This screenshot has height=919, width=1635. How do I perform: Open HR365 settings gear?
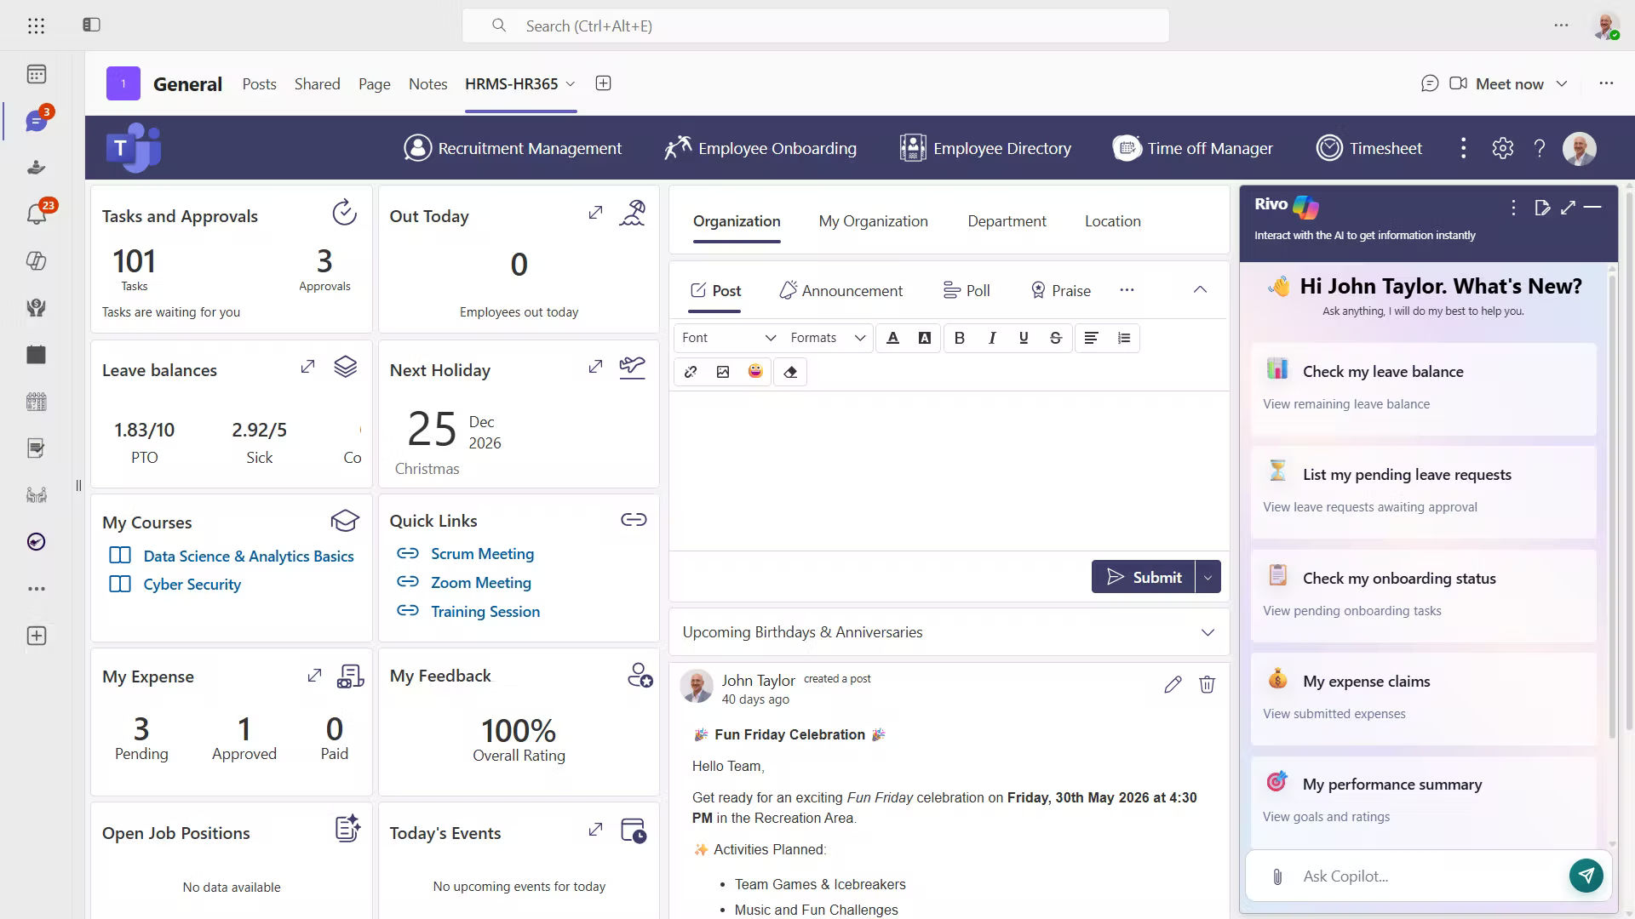click(x=1502, y=148)
